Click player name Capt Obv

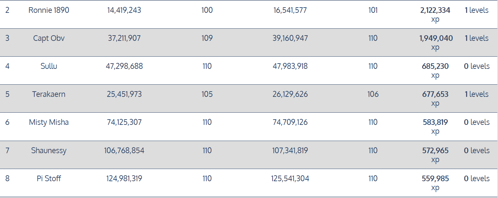click(x=49, y=38)
